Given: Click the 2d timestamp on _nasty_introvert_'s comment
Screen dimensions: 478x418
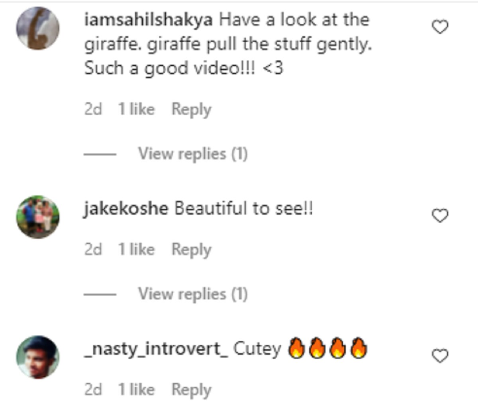Looking at the screenshot, I should (x=93, y=389).
